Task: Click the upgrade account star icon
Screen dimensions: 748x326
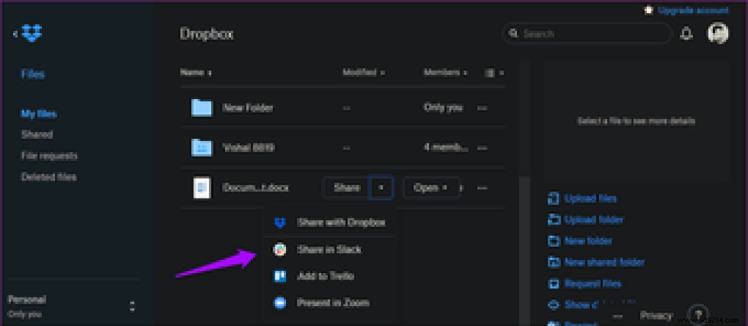Action: [649, 11]
